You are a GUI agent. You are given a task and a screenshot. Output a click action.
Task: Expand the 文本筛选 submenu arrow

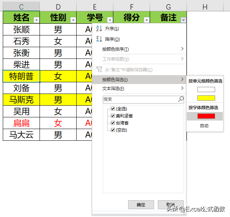pyautogui.click(x=182, y=88)
